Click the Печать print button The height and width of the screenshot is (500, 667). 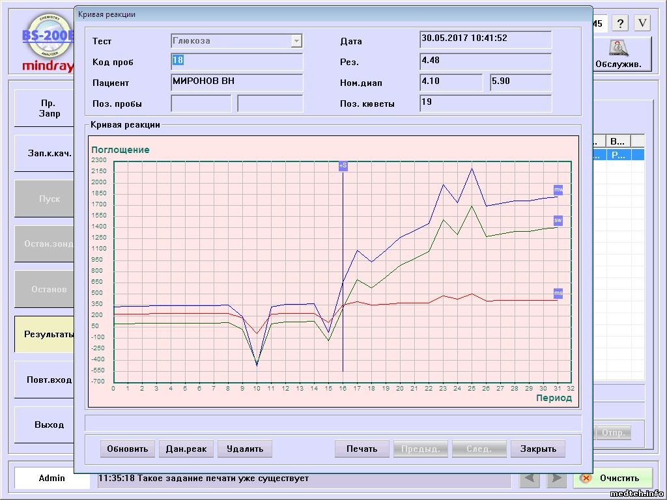pyautogui.click(x=362, y=449)
